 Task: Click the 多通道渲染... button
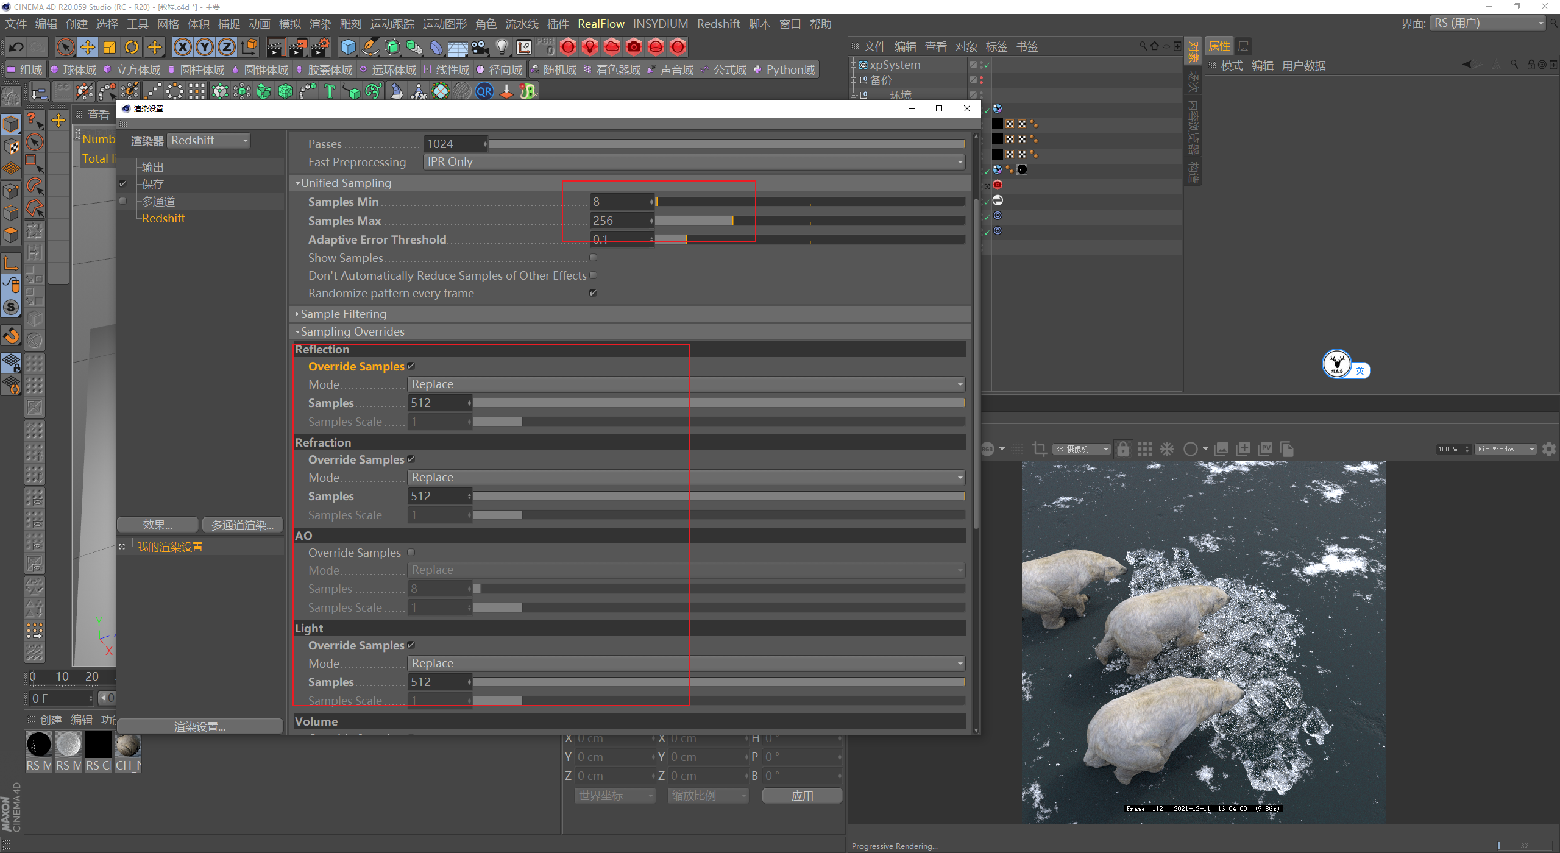[242, 525]
